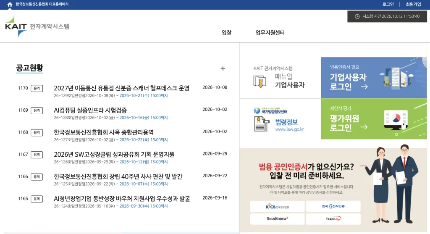Open notice 2026년 SW고성장클럽 성과공유회 기획 운영지원
This screenshot has width=430, height=234.
[114, 155]
